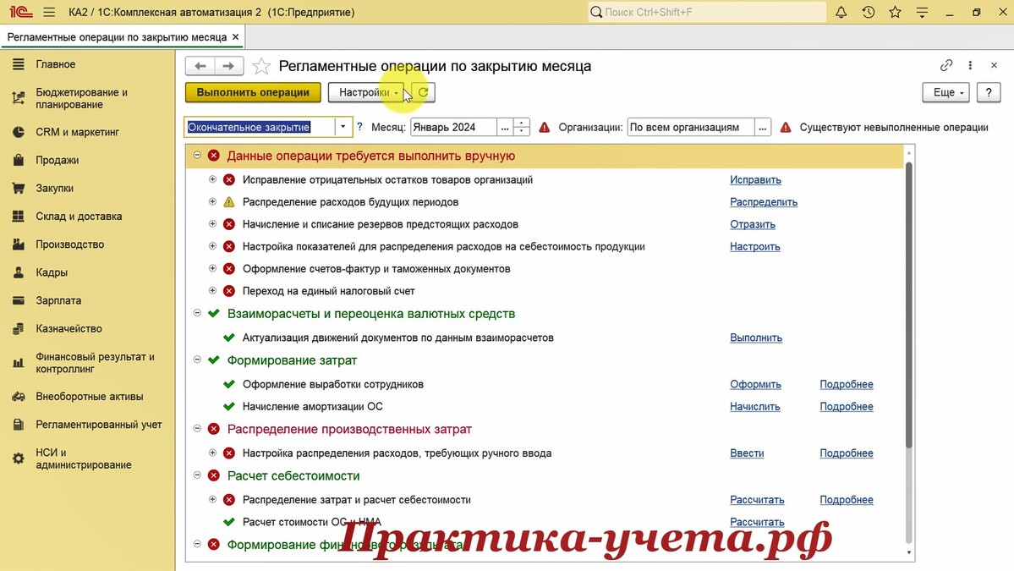Click the Настроить link
This screenshot has width=1014, height=571.
point(754,246)
